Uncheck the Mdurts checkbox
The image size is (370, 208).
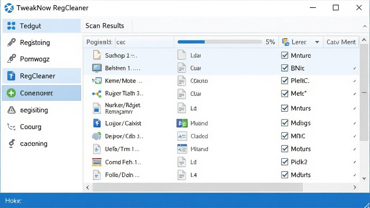point(285,175)
